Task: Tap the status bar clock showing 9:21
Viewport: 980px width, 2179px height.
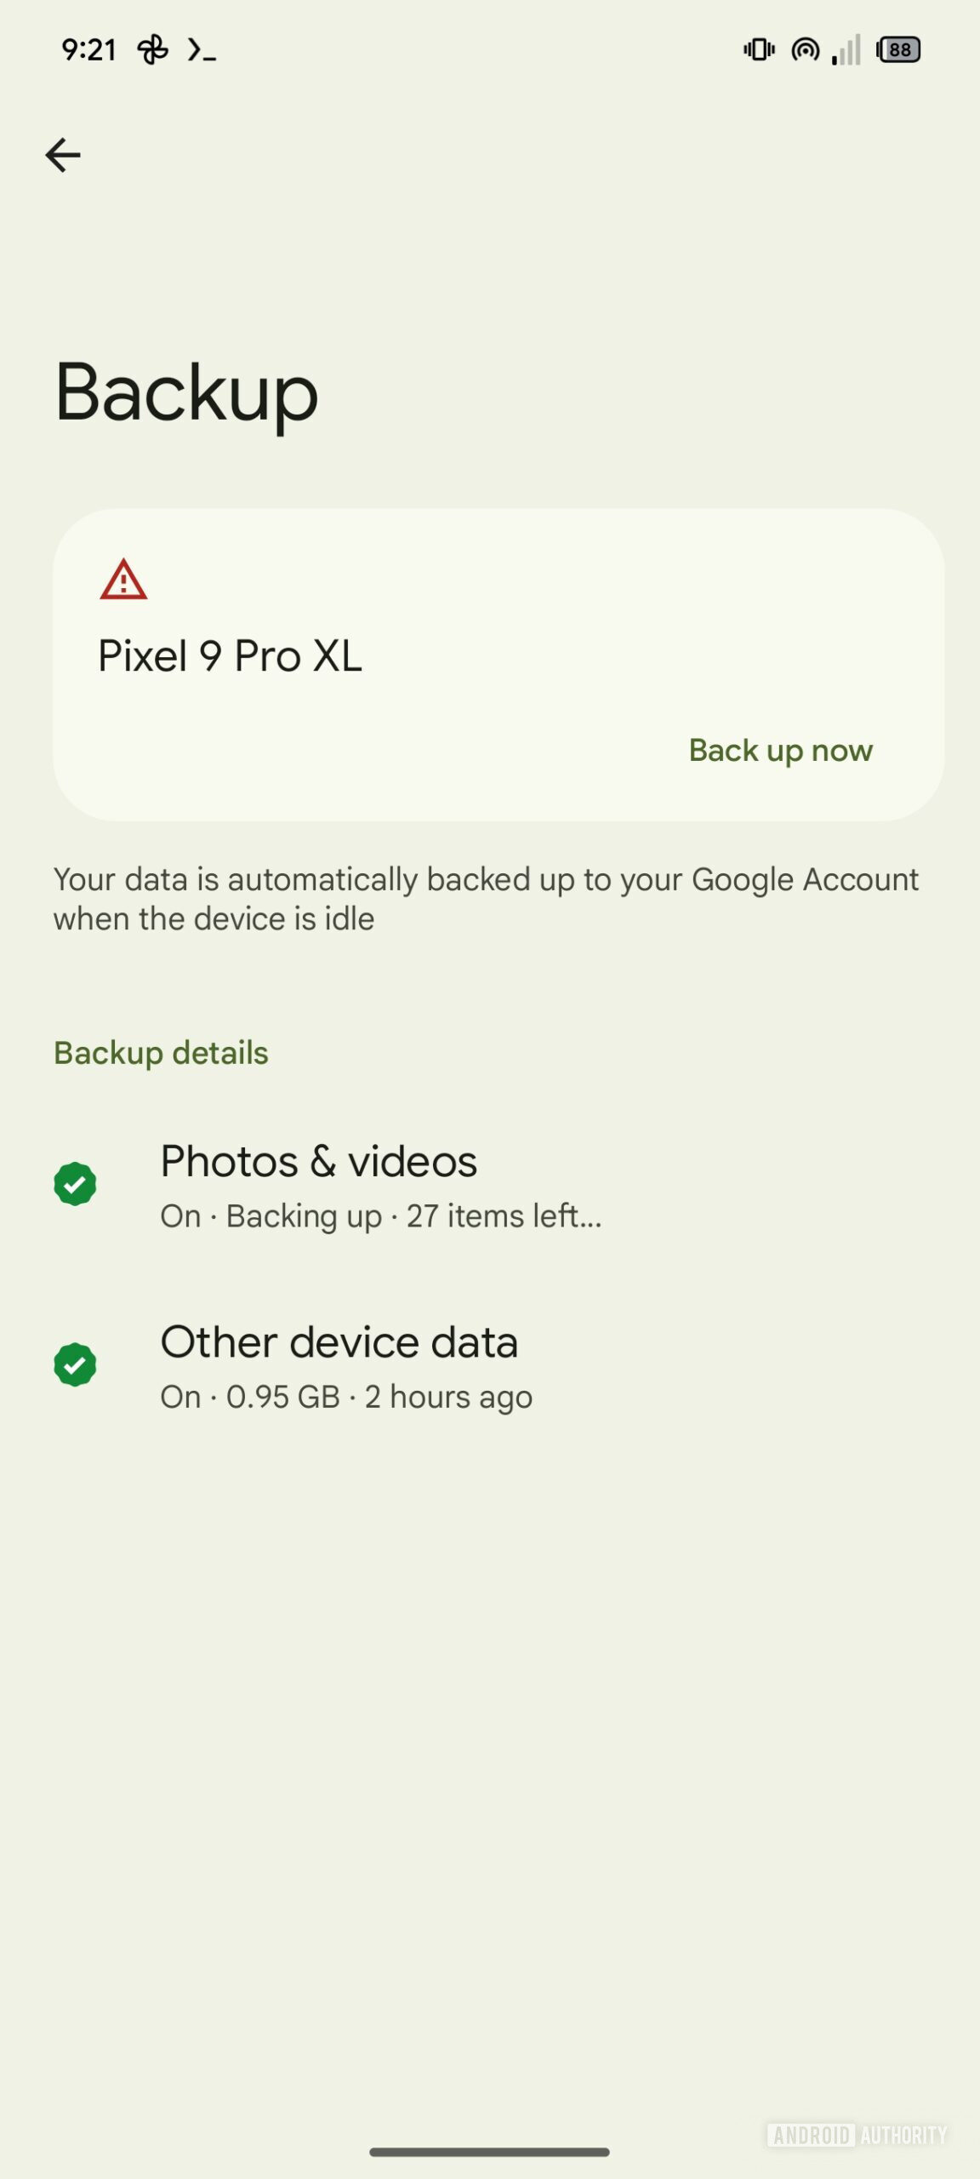Action: pyautogui.click(x=88, y=49)
